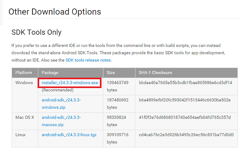Image resolution: width=243 pixels, height=152 pixels.
Task: Click the Other Download Options heading
Action: pos(55,12)
